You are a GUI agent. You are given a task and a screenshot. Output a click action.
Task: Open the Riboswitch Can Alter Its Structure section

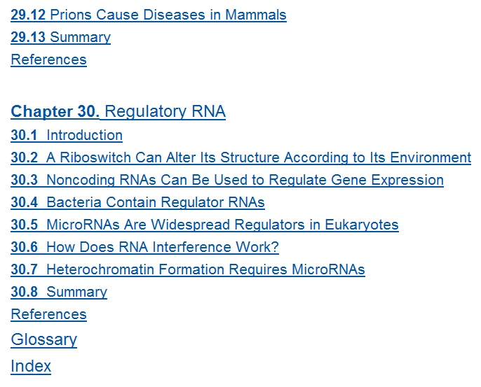pos(258,157)
